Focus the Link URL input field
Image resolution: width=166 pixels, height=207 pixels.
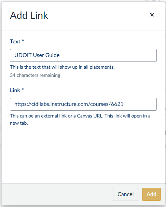pyautogui.click(x=83, y=104)
